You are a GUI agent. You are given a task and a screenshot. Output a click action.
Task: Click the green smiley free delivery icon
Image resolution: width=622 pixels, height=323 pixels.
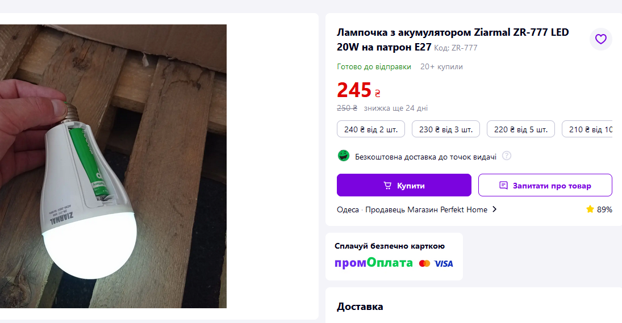click(x=344, y=156)
